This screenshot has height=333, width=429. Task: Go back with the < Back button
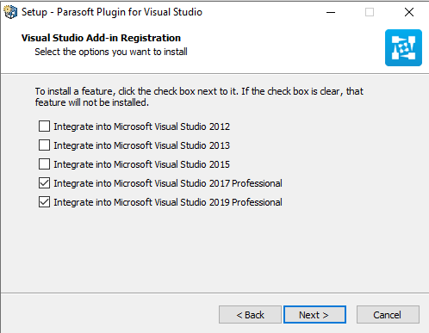tap(250, 315)
